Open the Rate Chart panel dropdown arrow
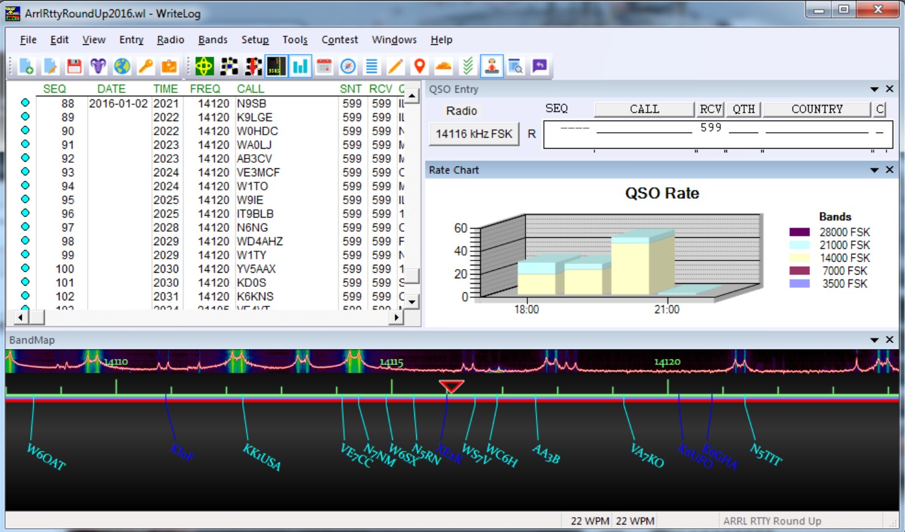Screen dimensions: 905x532 tap(874, 170)
